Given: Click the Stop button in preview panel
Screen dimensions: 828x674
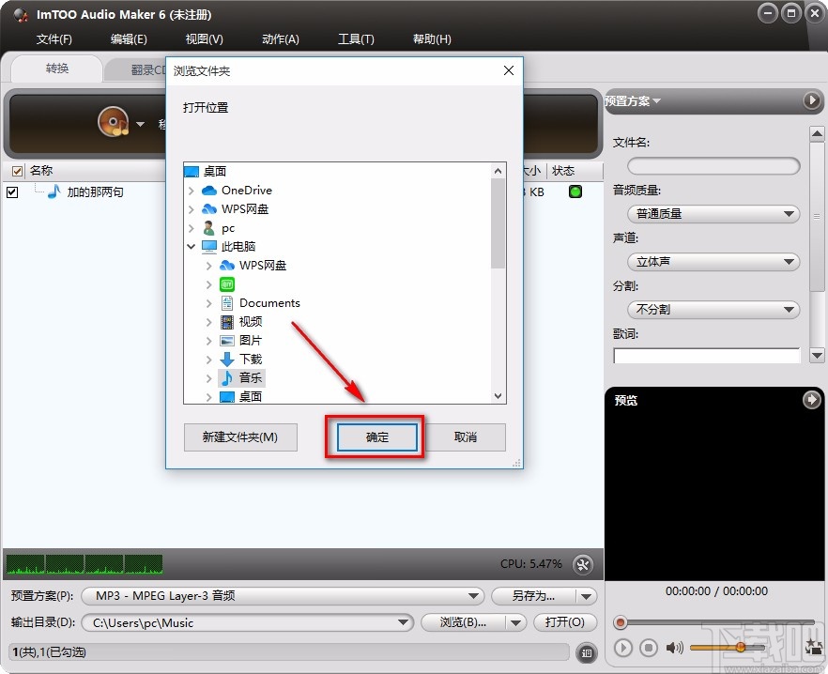Looking at the screenshot, I should pyautogui.click(x=649, y=648).
